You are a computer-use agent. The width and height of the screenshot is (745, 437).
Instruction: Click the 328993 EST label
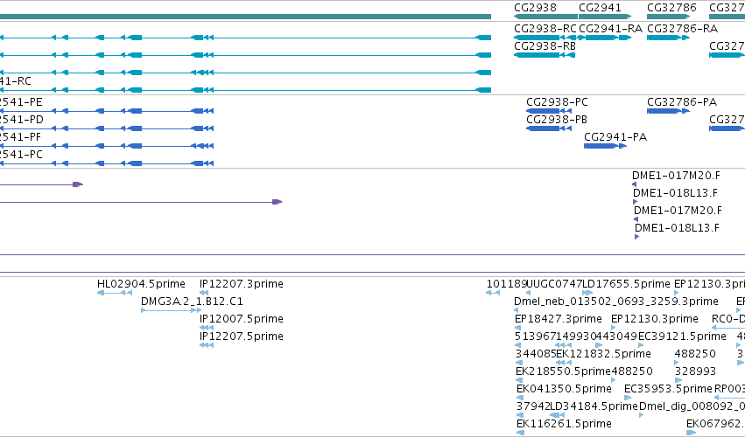click(x=695, y=371)
